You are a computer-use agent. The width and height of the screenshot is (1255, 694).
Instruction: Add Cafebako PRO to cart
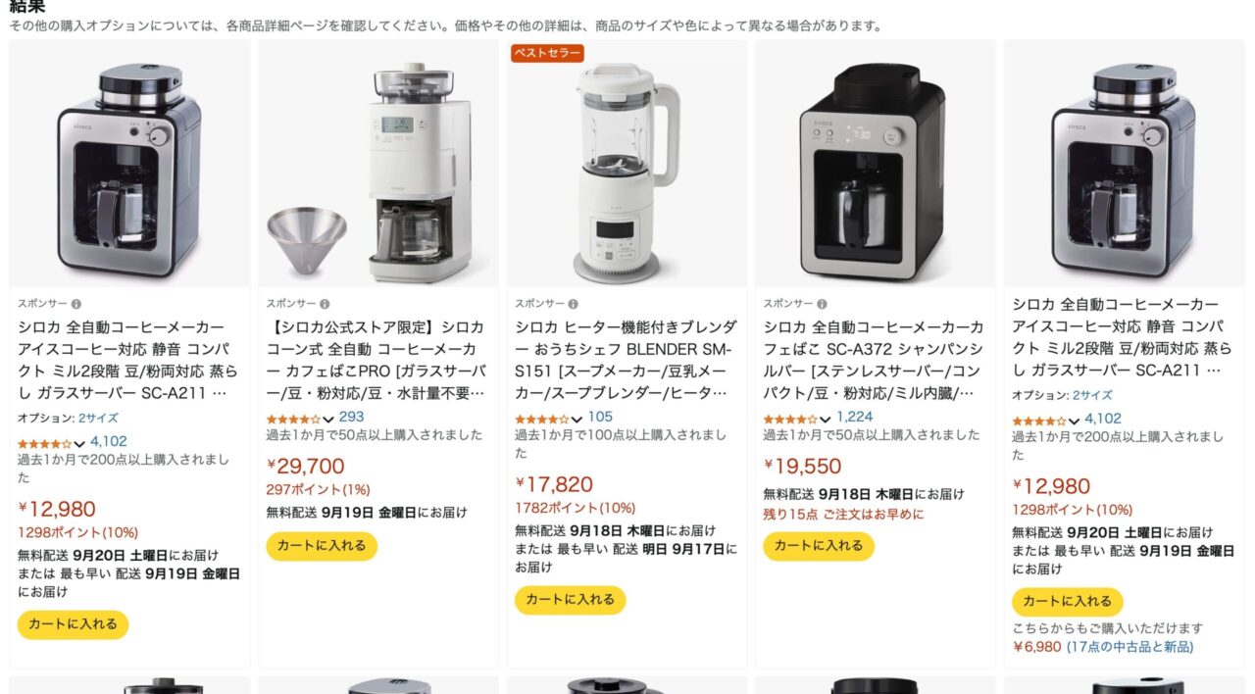[322, 546]
